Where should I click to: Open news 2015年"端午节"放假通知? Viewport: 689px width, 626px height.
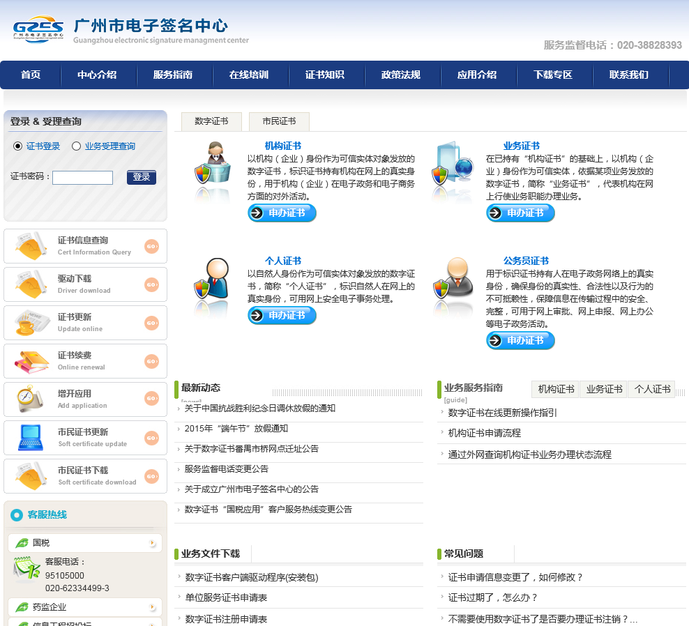click(236, 429)
